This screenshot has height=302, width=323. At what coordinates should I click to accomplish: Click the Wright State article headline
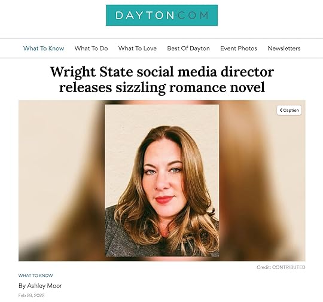pos(162,80)
